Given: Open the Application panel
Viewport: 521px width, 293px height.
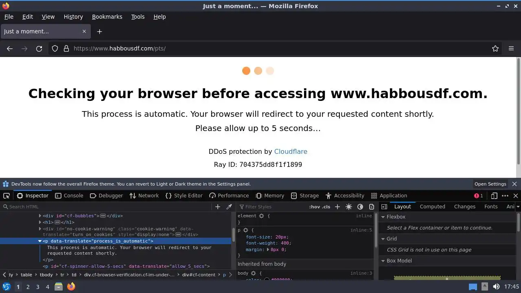Looking at the screenshot, I should 389,196.
